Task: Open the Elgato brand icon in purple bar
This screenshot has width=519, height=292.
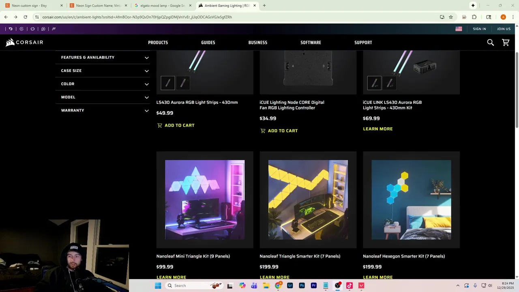Action: coord(21,29)
